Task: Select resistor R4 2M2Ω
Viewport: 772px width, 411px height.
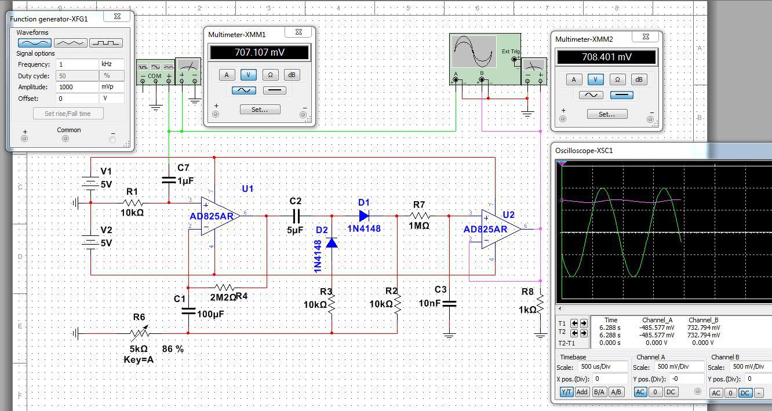Action: tap(224, 287)
